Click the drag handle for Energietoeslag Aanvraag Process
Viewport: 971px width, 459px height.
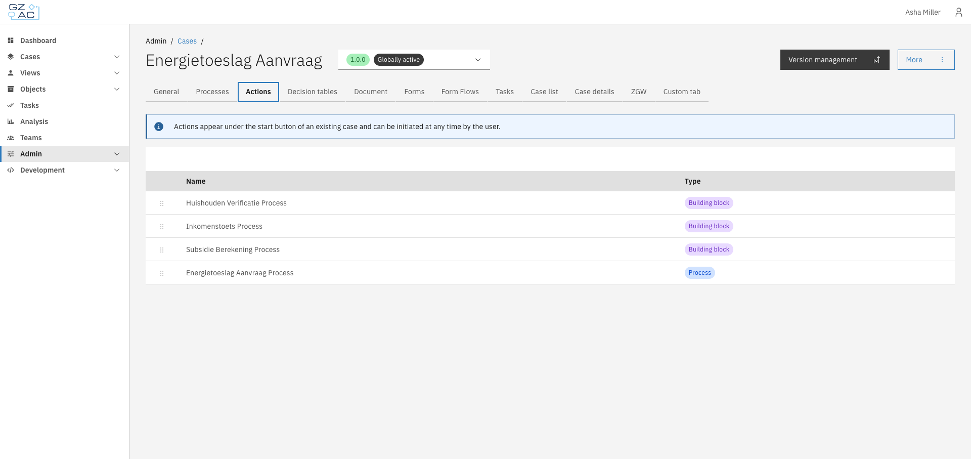tap(162, 273)
